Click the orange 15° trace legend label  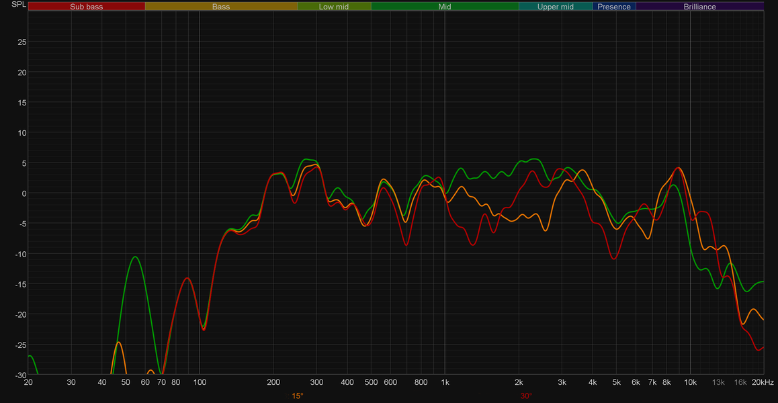tap(297, 396)
